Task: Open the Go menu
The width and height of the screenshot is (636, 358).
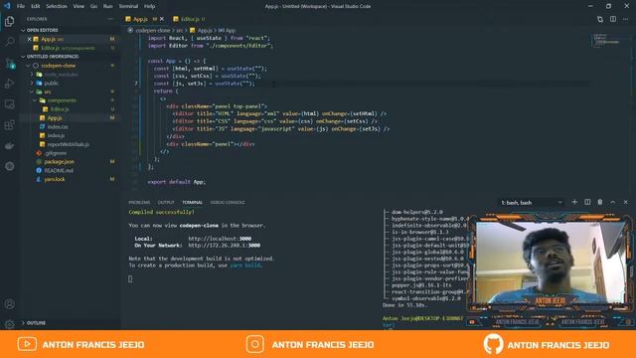Action: click(x=93, y=6)
